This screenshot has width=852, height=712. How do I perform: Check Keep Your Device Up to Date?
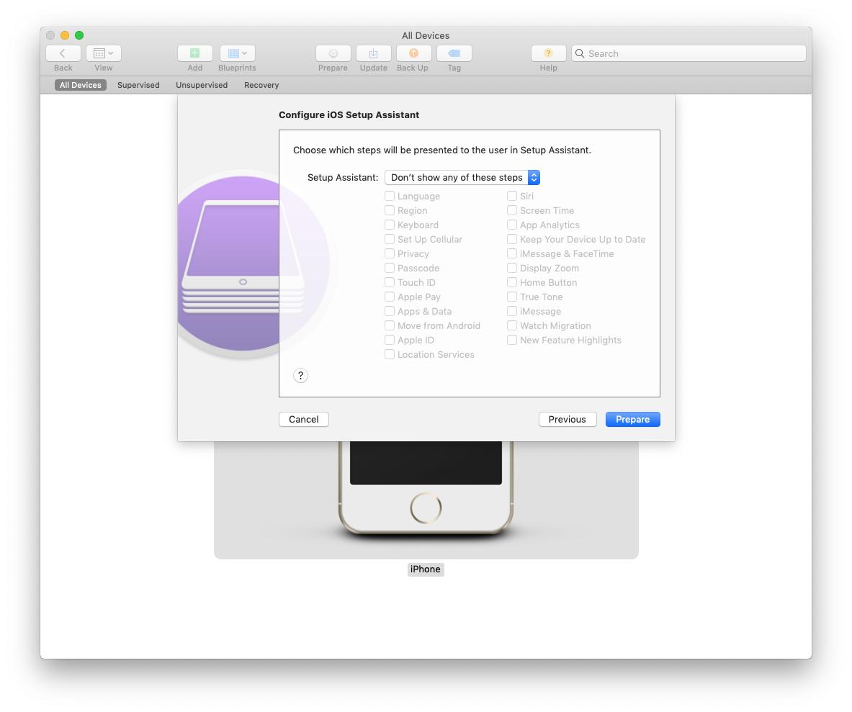[512, 239]
